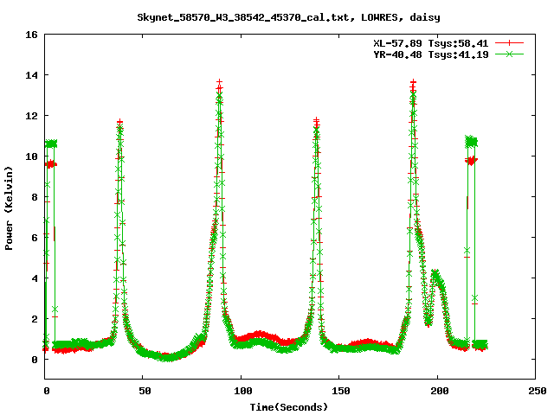Image resolution: width=554 pixels, height=415 pixels.
Task: Click the y-axis tick label 8
Action: point(35,197)
